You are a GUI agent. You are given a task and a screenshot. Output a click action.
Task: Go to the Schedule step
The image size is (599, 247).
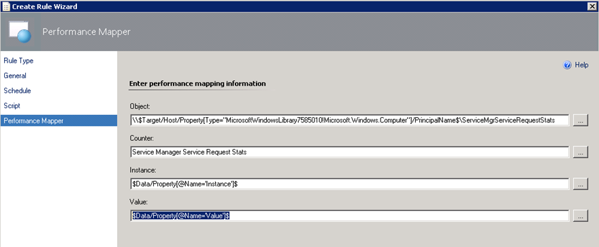click(x=17, y=91)
